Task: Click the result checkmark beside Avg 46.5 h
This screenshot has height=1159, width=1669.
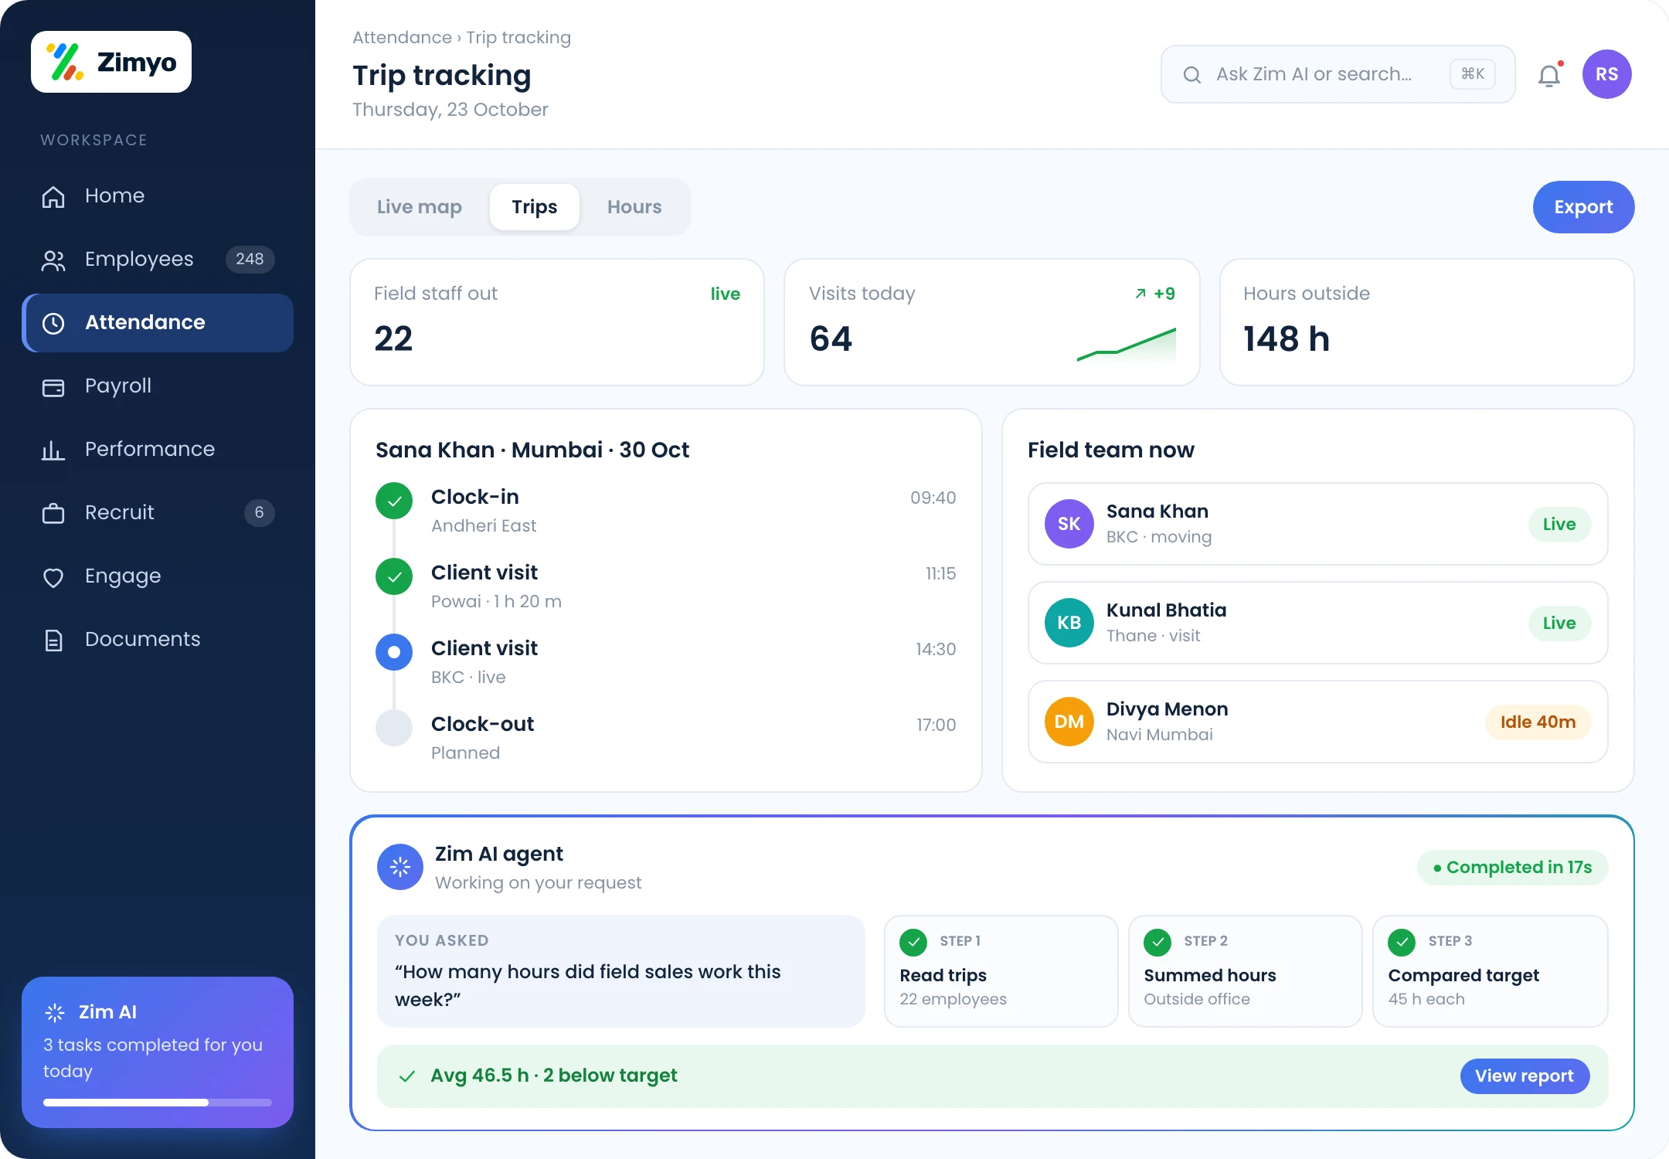Action: point(407,1076)
